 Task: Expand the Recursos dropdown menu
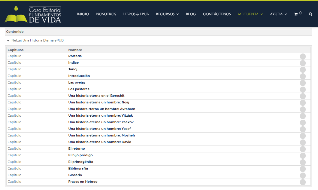point(167,14)
